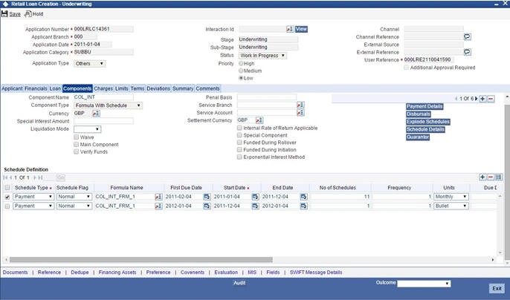Open the Status Work In Progress dropdown
The width and height of the screenshot is (510, 300).
[262, 56]
